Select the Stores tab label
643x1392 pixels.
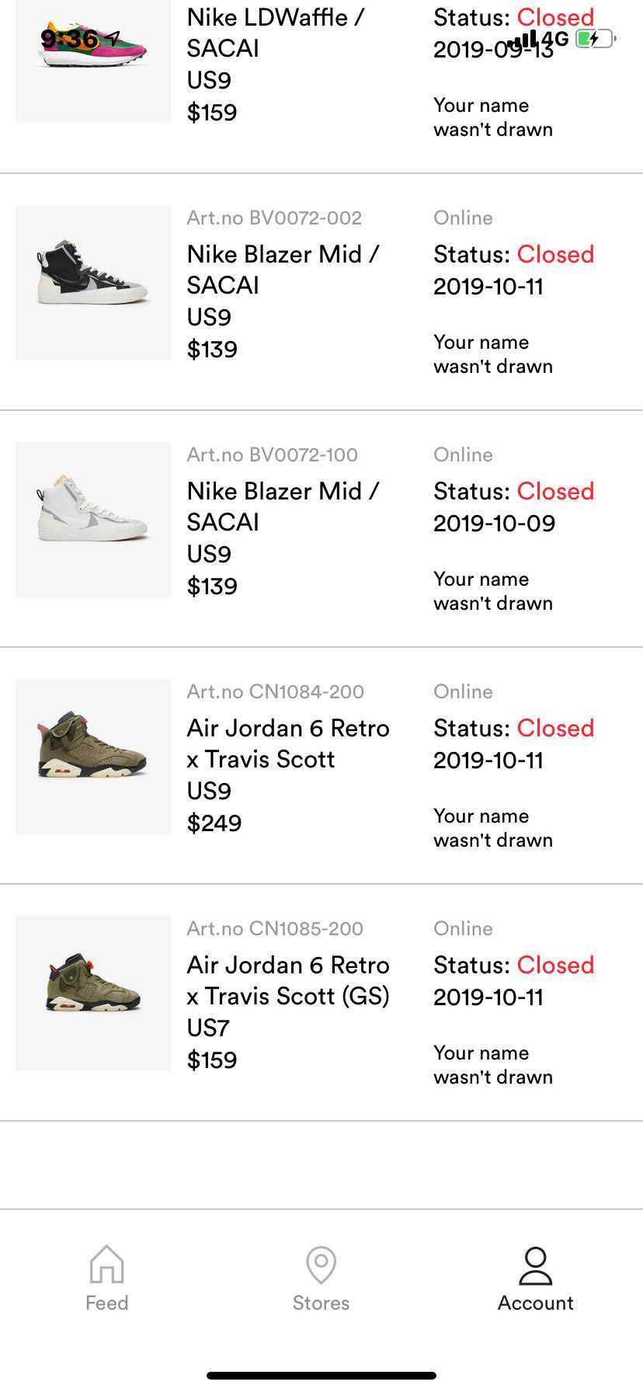[321, 1303]
